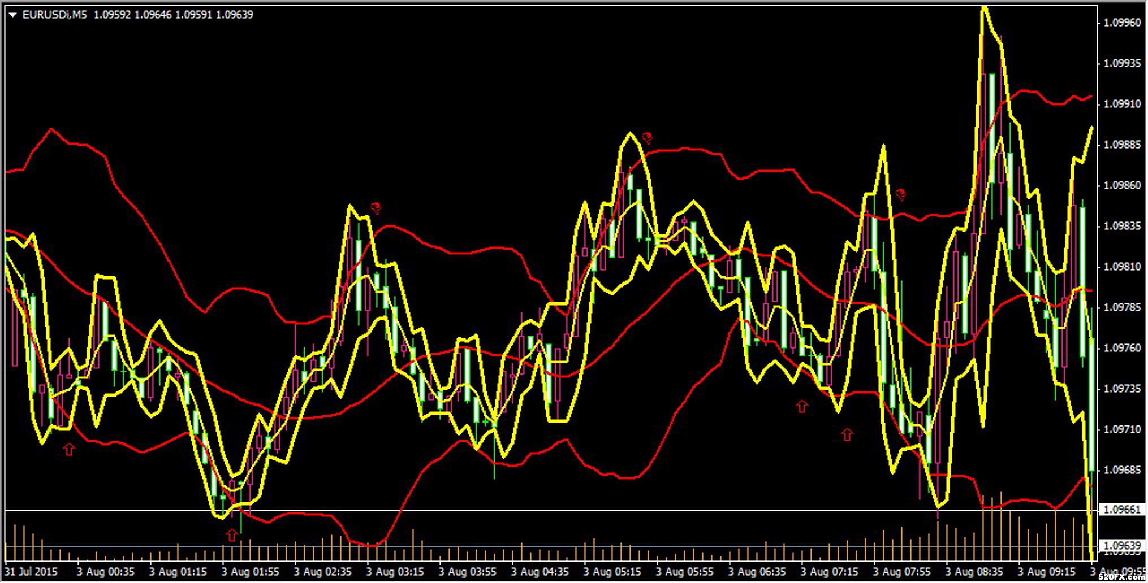Click the 3 Aug 01:15 time label

click(x=178, y=572)
